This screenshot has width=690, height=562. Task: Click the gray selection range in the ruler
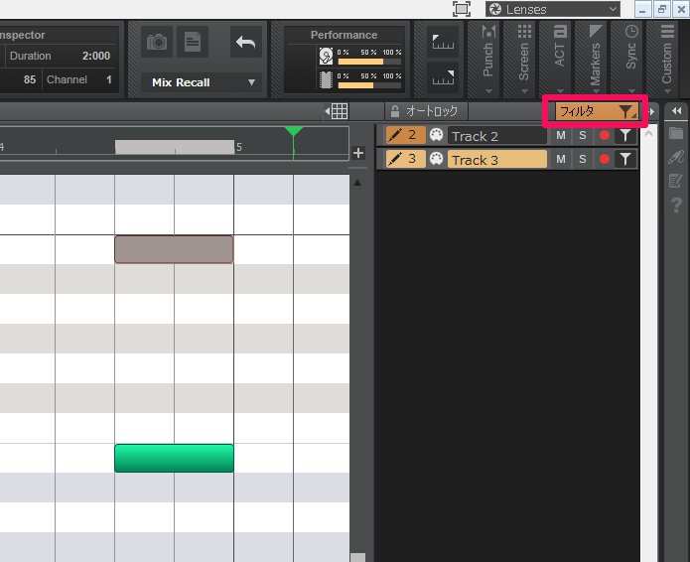pyautogui.click(x=175, y=147)
